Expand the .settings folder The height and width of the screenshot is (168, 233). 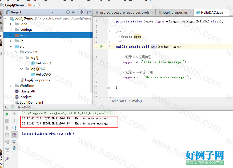(11, 29)
